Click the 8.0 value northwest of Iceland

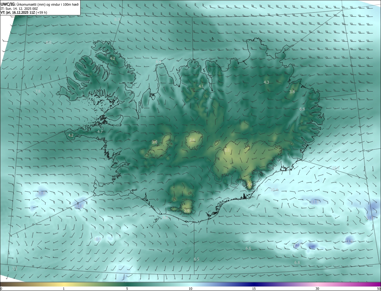click(x=49, y=43)
